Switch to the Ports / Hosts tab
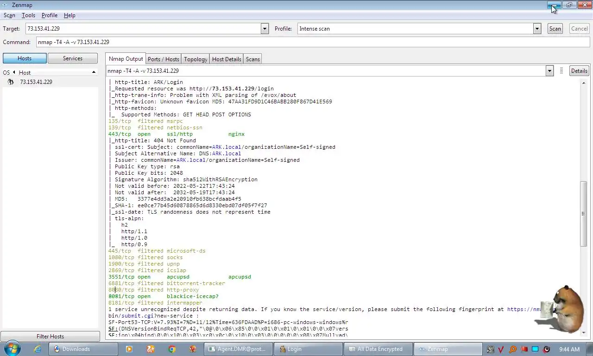This screenshot has width=593, height=356. click(x=163, y=59)
